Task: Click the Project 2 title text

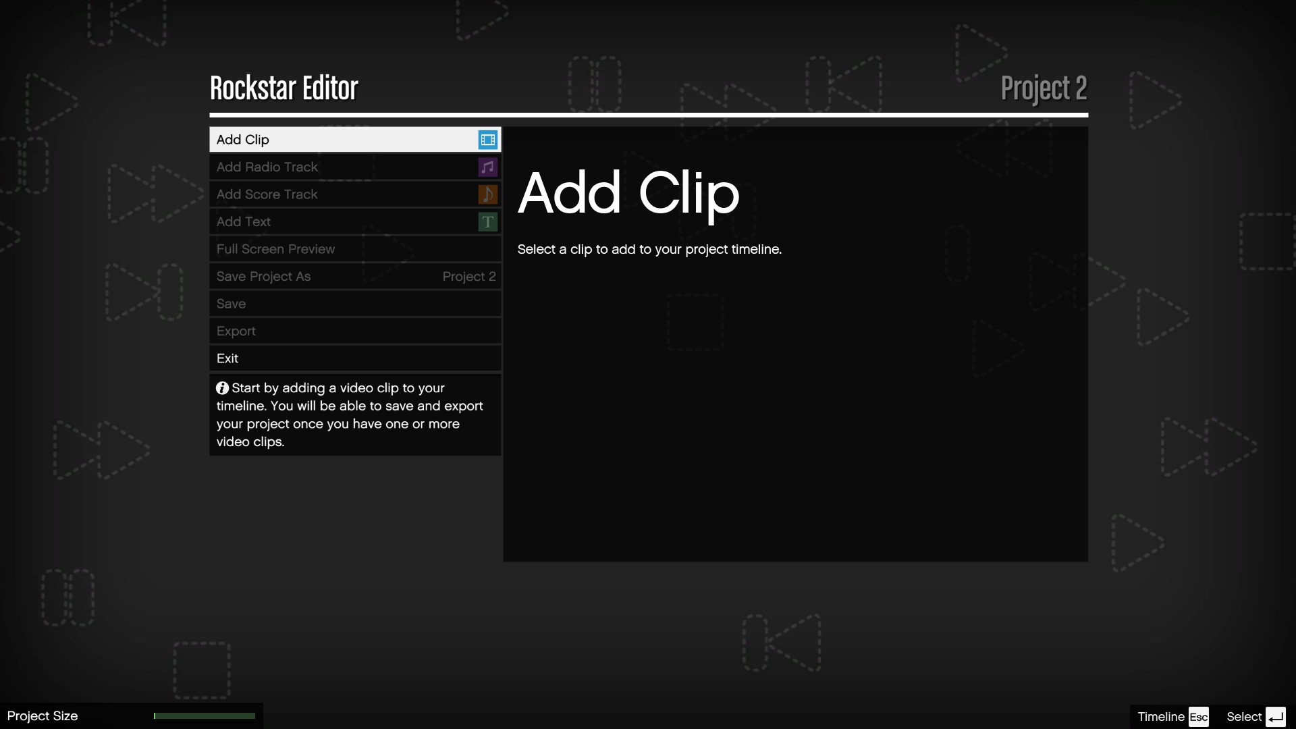Action: [1044, 88]
